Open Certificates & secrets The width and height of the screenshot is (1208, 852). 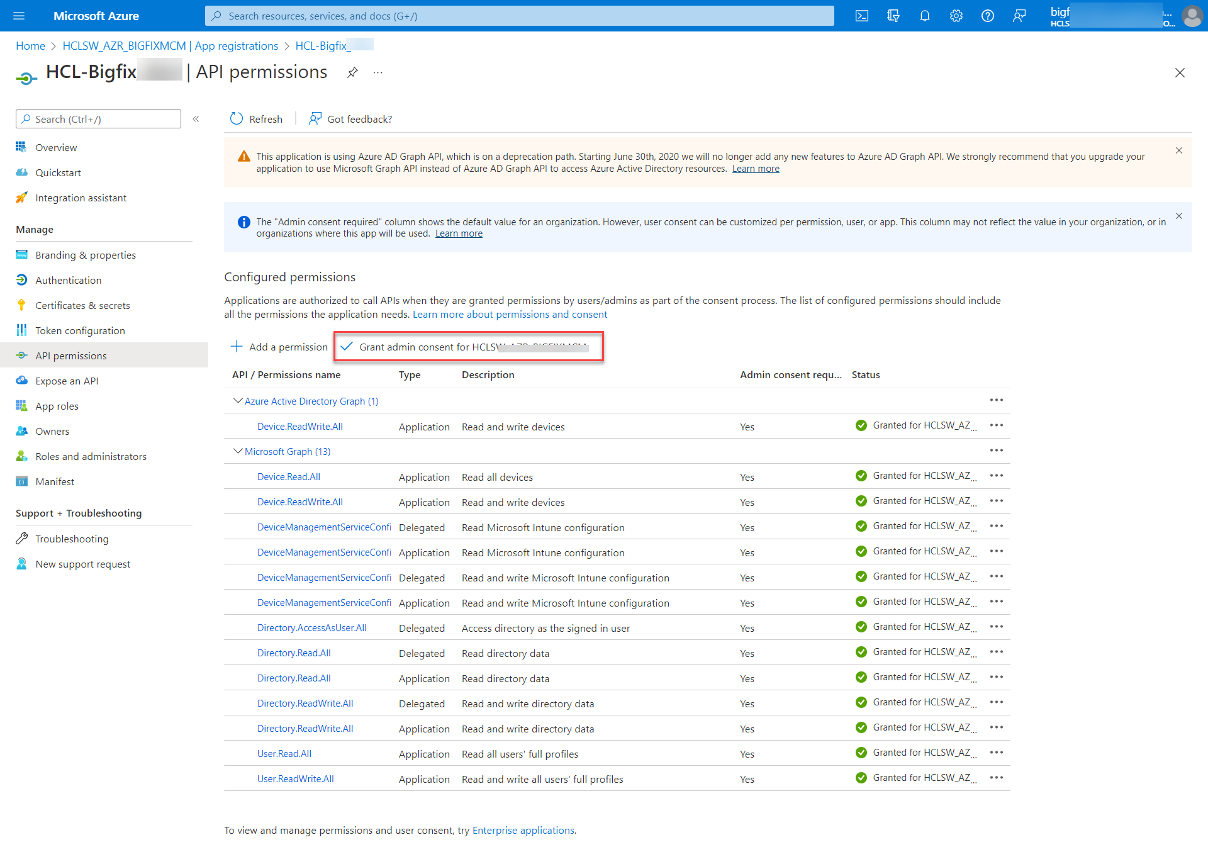[x=82, y=305]
